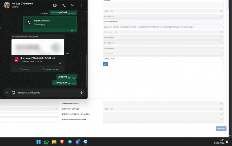Image resolution: width=232 pixels, height=146 pixels.
Task: Open Telegram from the taskbar
Action: tap(70, 142)
